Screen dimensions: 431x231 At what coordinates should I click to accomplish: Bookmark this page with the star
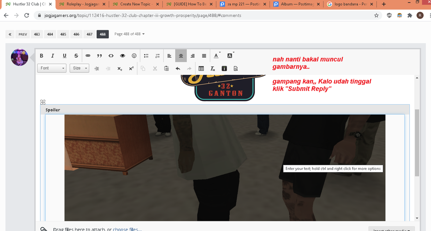(x=376, y=15)
